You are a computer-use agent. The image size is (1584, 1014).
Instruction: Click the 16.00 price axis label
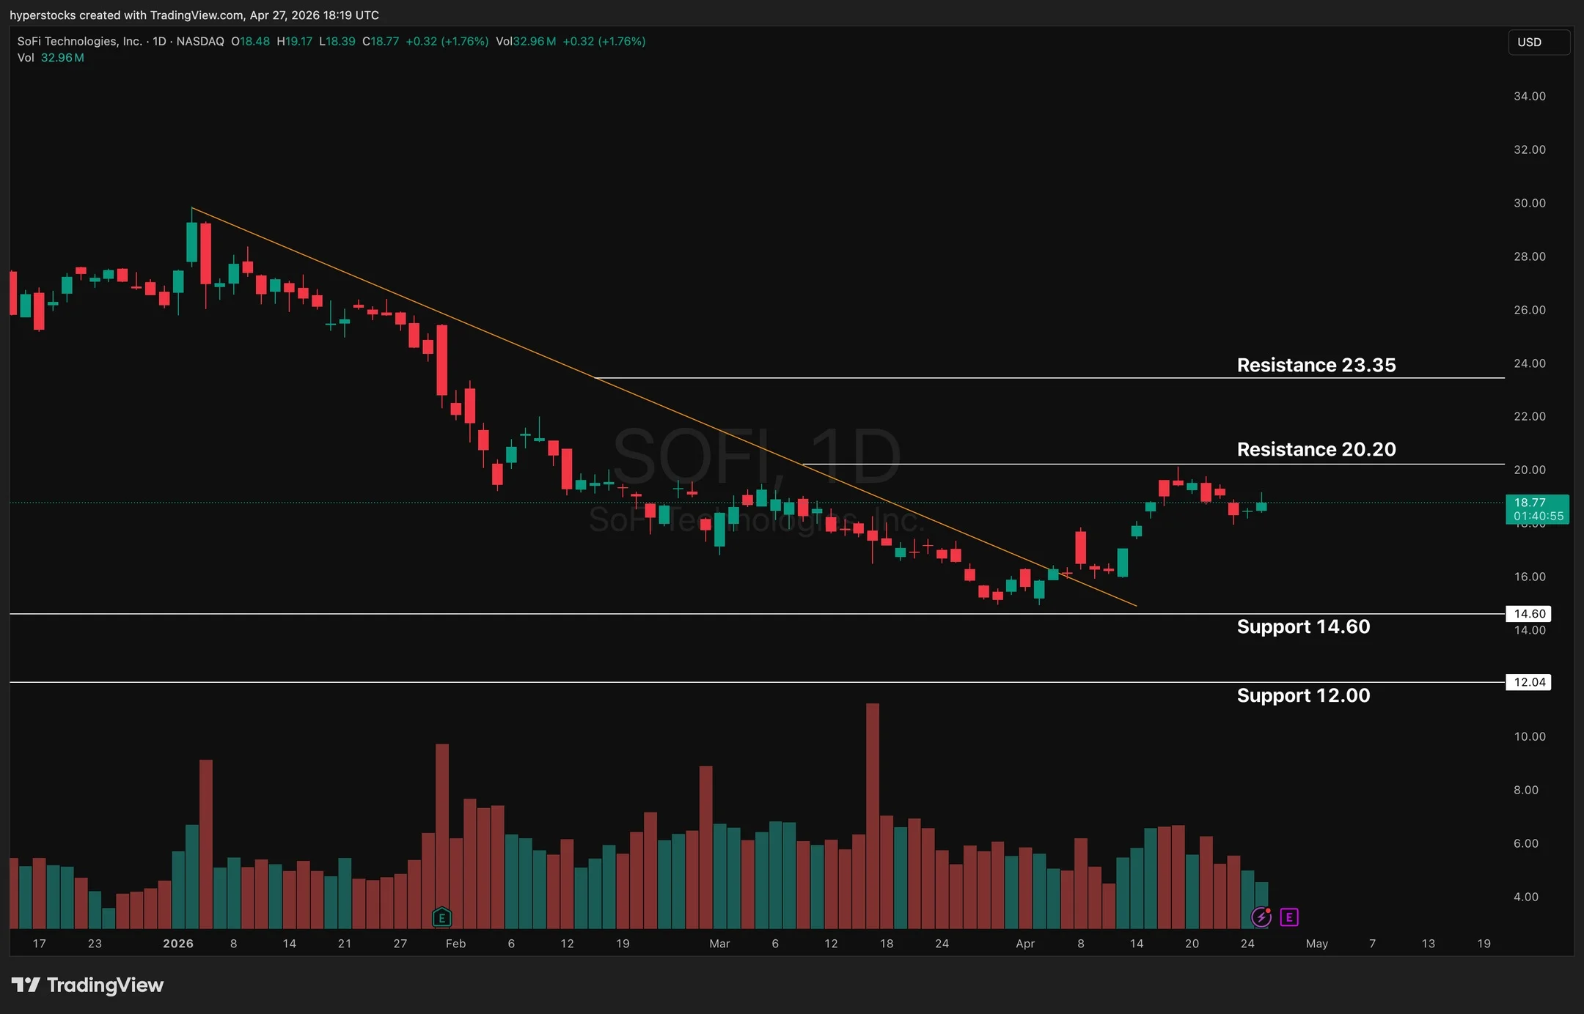pyautogui.click(x=1530, y=577)
